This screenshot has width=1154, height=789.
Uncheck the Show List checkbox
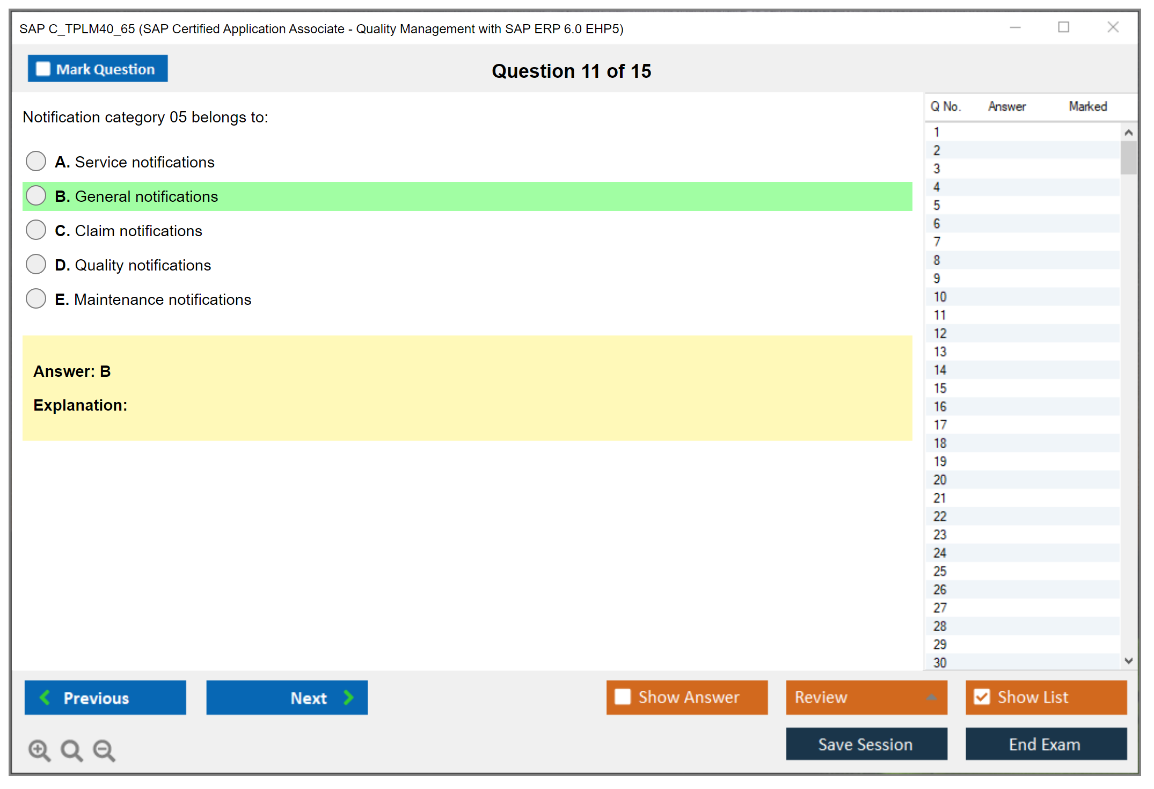982,697
